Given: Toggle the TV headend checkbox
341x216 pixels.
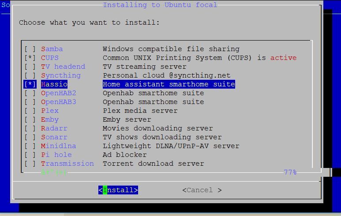Looking at the screenshot, I should coord(30,67).
